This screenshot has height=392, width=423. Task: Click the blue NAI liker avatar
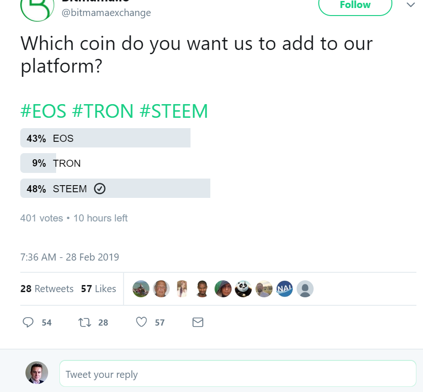(285, 289)
